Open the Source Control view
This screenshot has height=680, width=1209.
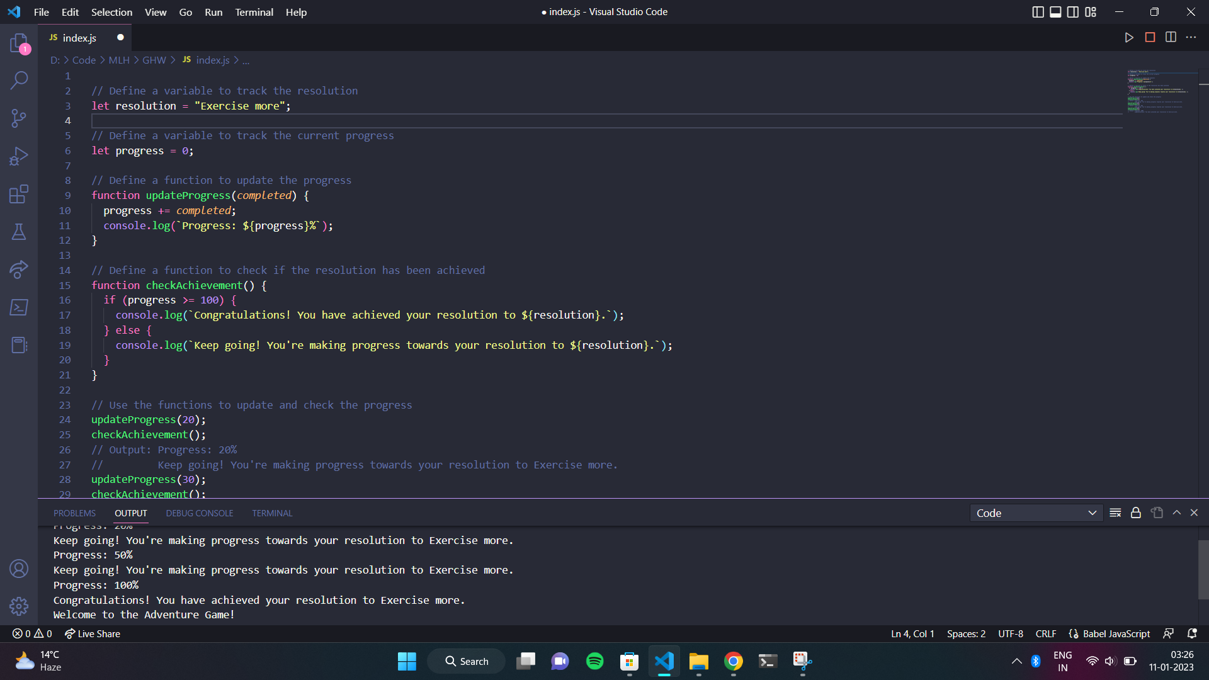pyautogui.click(x=19, y=118)
